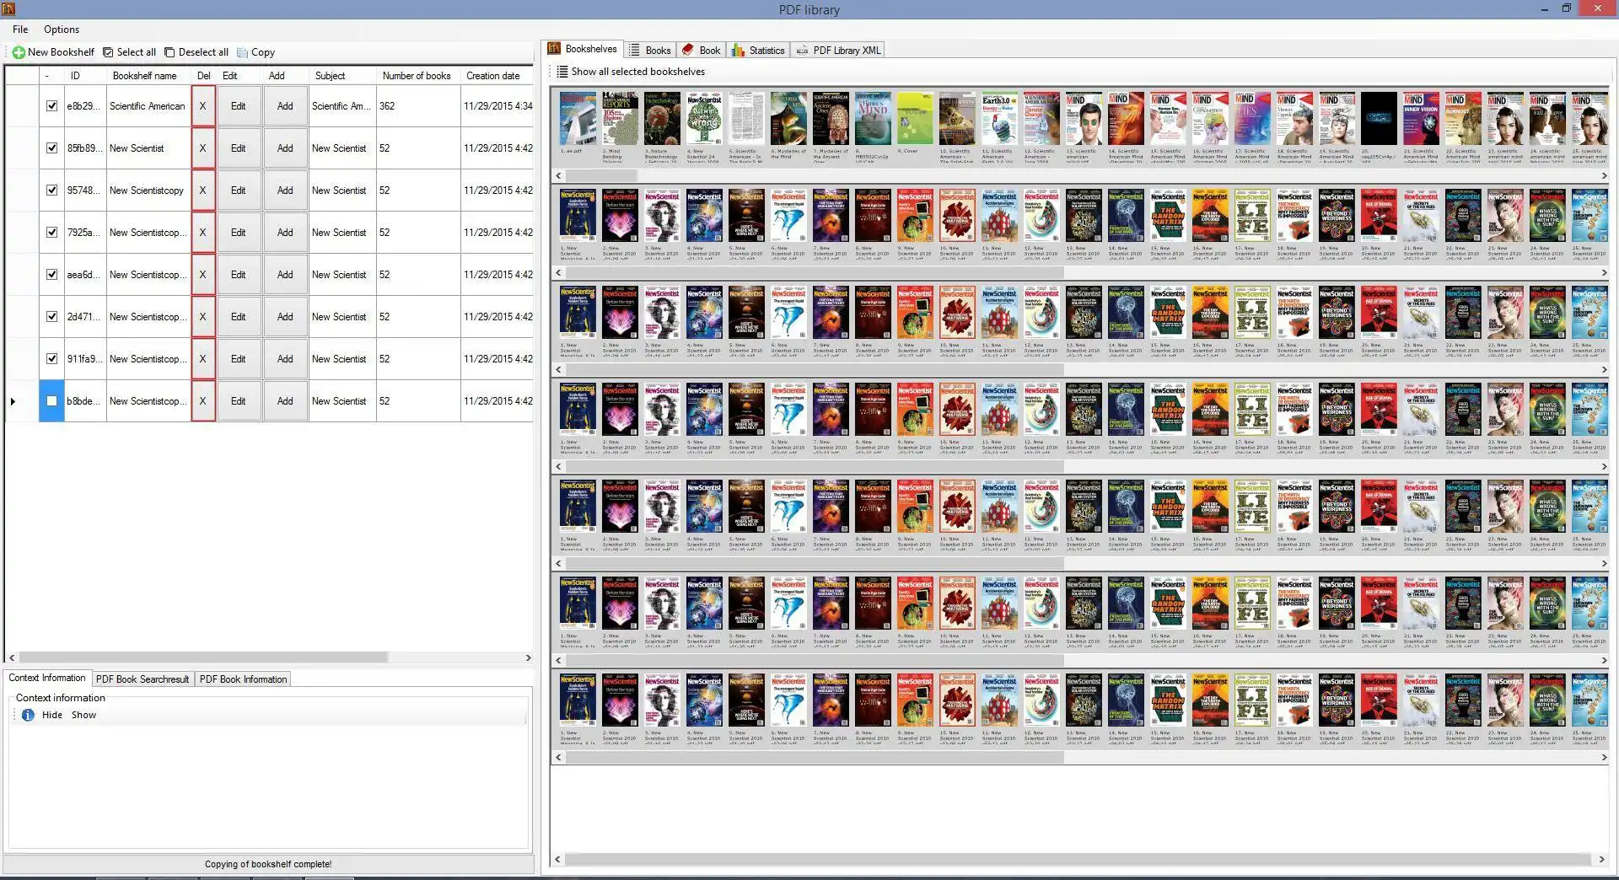This screenshot has height=880, width=1619.
Task: Click the Statistics bar chart icon
Action: pyautogui.click(x=739, y=51)
